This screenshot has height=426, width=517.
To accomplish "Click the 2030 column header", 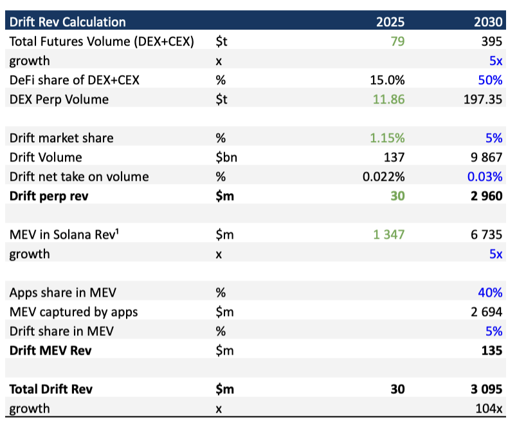I will [488, 22].
